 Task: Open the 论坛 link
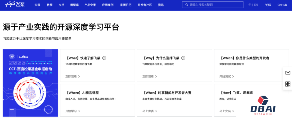tap(268, 5)
